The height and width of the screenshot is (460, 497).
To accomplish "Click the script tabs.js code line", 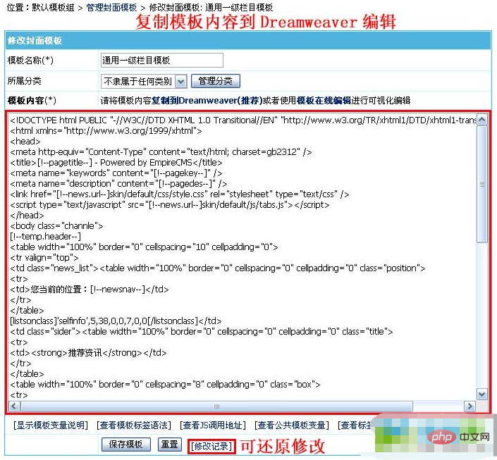I will click(170, 205).
